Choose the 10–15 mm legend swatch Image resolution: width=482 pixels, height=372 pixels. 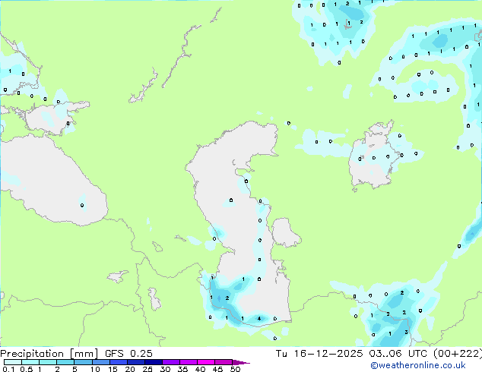100,362
